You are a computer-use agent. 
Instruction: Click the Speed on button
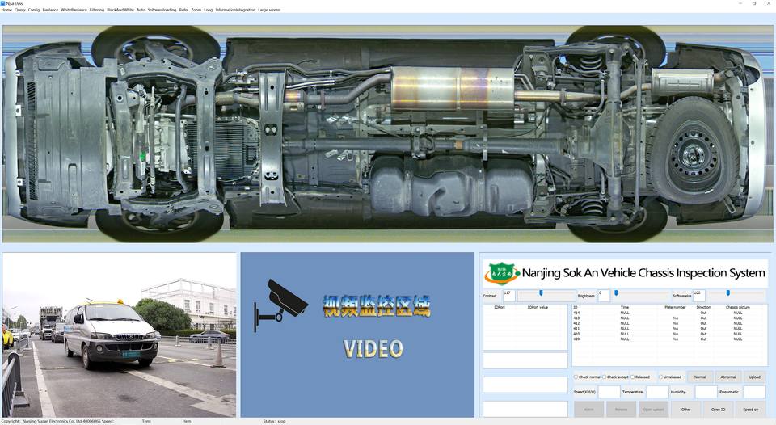point(751,409)
